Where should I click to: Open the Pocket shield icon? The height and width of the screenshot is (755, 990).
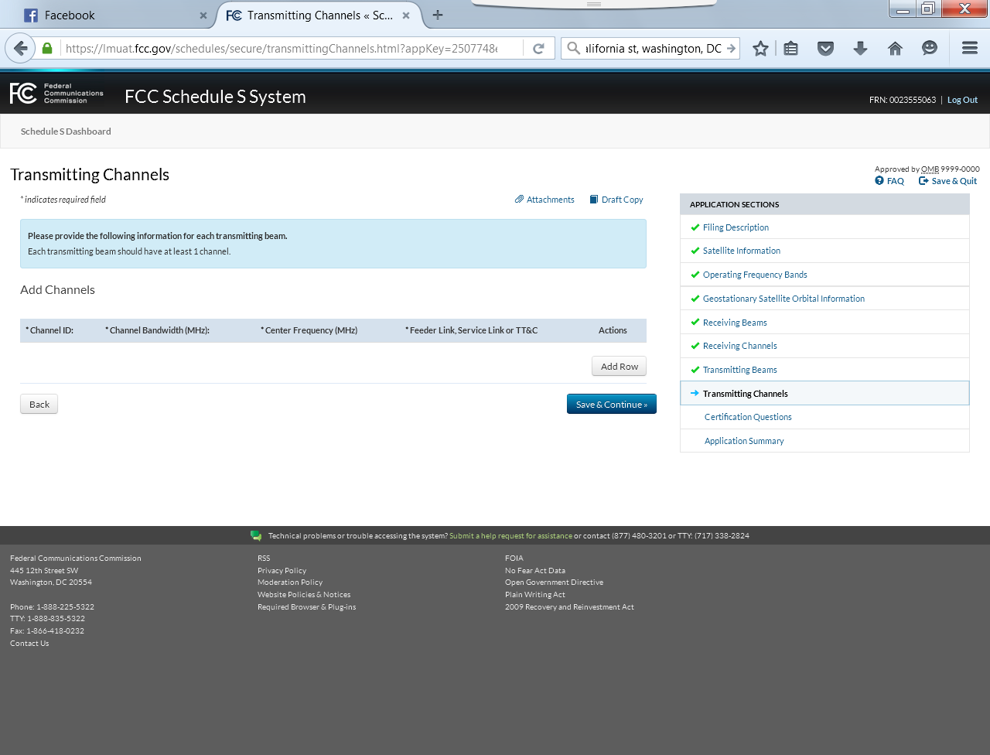coord(825,48)
